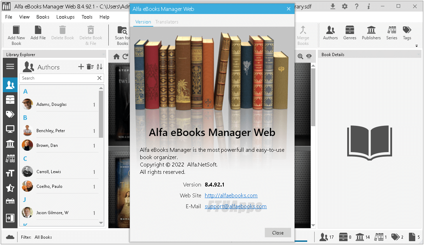The image size is (424, 245).
Task: Click the collapse panel icon at the sidebar bottom
Action: (10, 218)
